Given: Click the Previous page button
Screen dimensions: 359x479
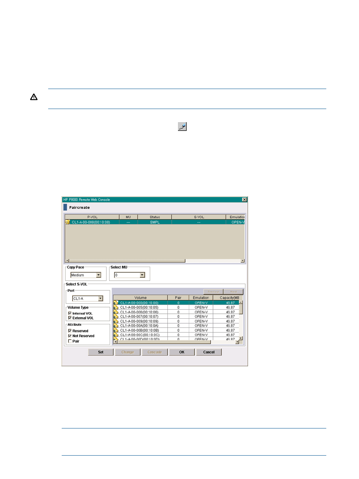Looking at the screenshot, I should point(213,292).
